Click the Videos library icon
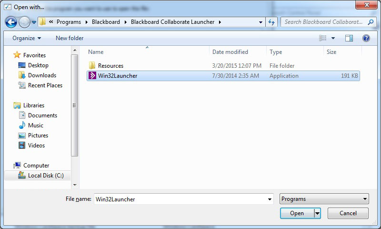Viewport: 381px width, 229px height. tap(22, 146)
